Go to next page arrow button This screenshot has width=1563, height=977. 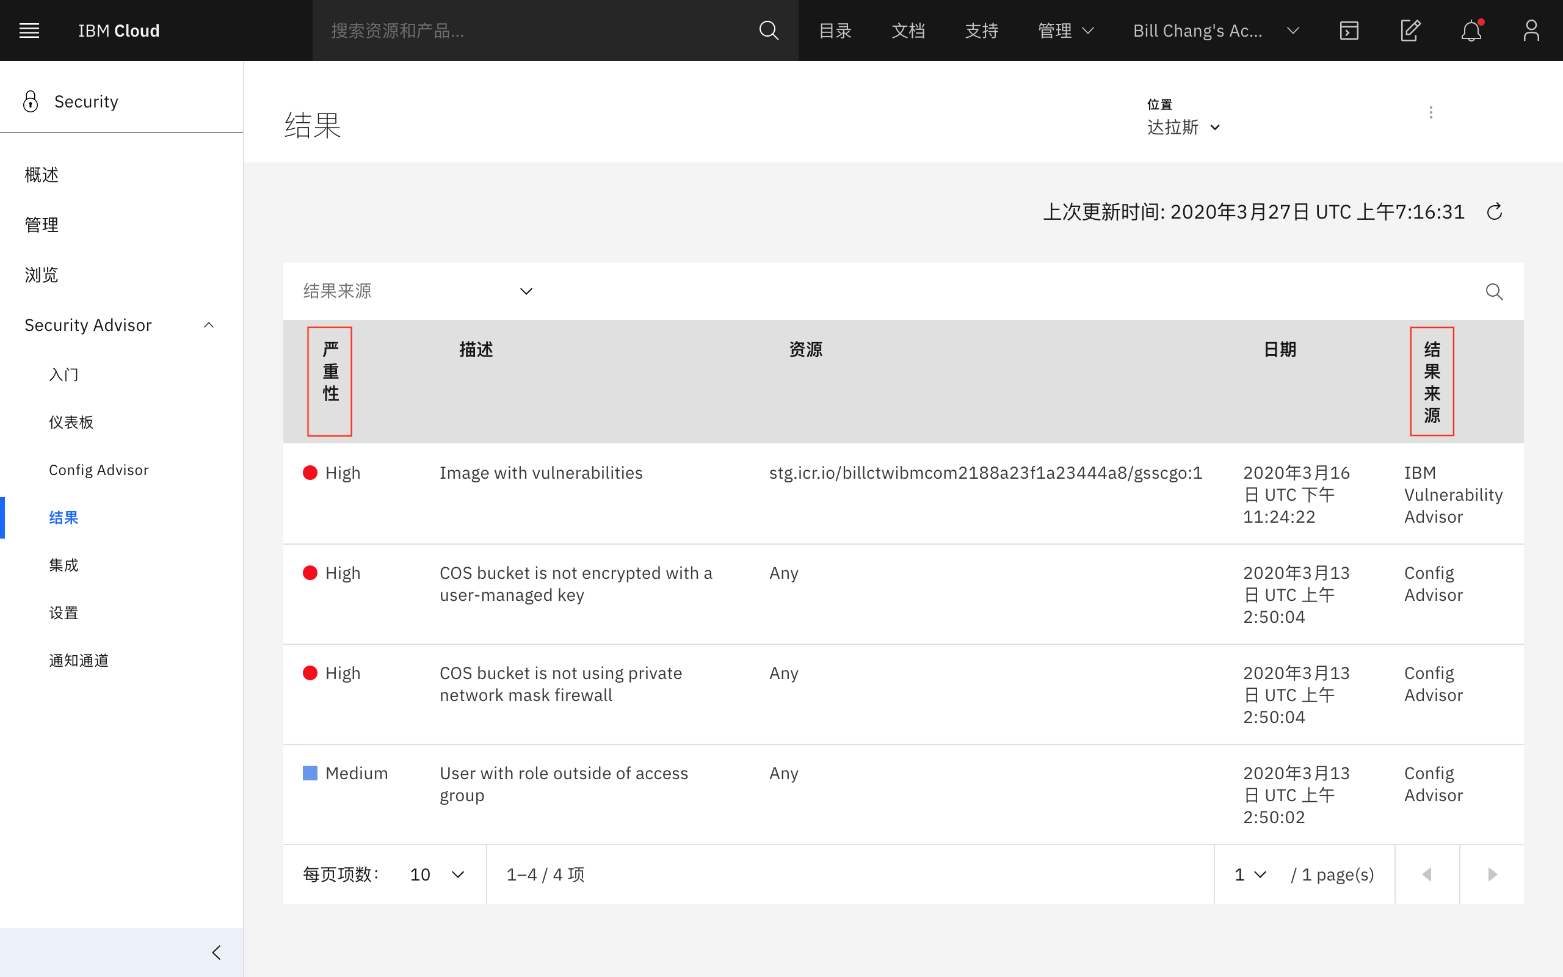1492,874
